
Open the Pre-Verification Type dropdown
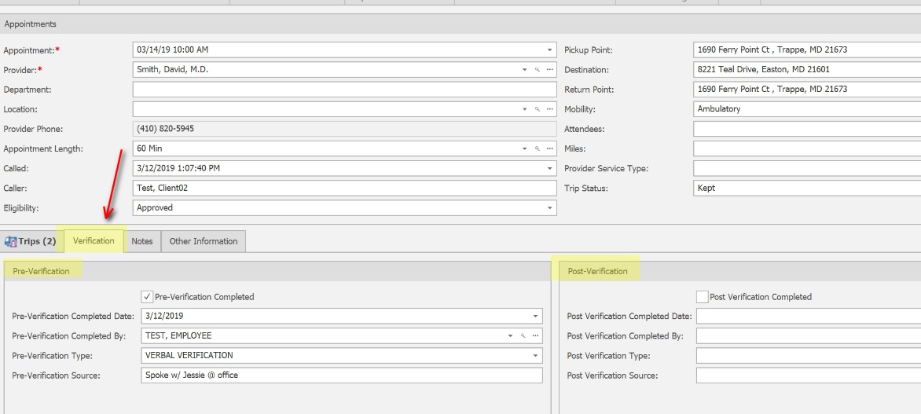click(x=536, y=355)
